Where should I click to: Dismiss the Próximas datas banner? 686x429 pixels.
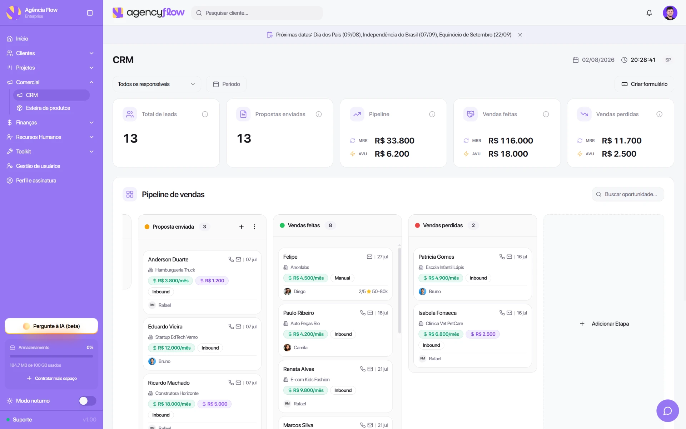(x=520, y=35)
